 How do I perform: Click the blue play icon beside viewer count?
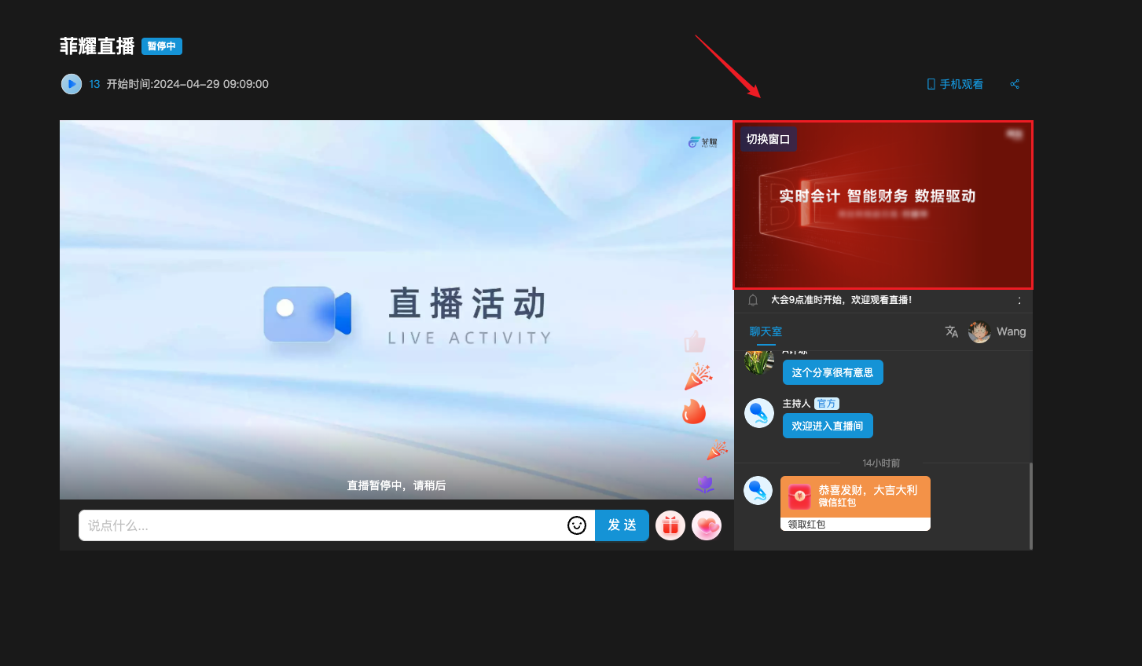click(72, 84)
